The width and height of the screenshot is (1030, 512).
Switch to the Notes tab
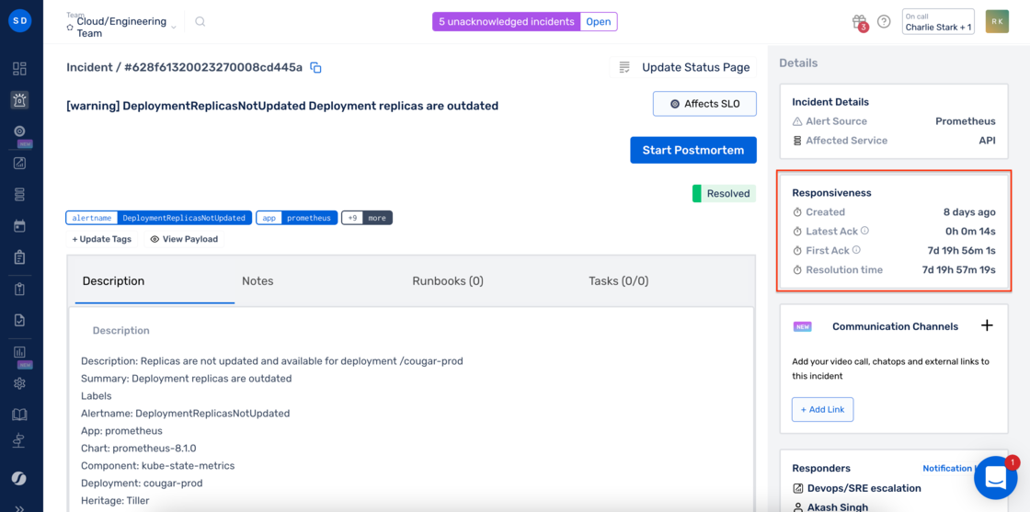257,281
